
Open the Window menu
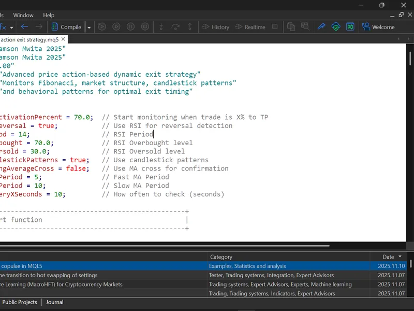23,15
